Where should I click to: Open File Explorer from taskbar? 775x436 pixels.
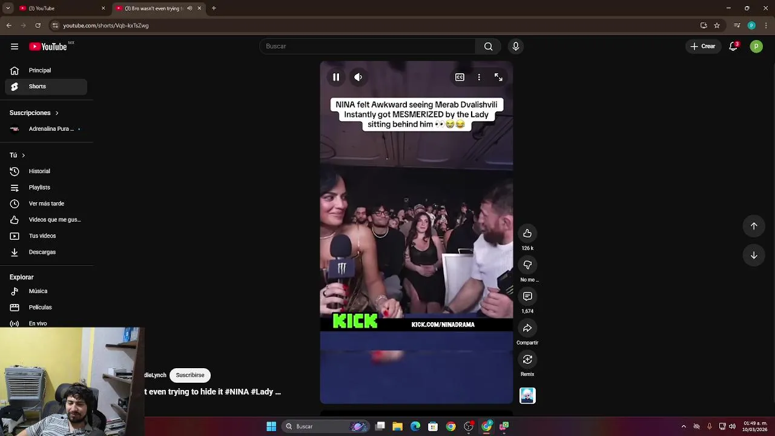tap(397, 426)
